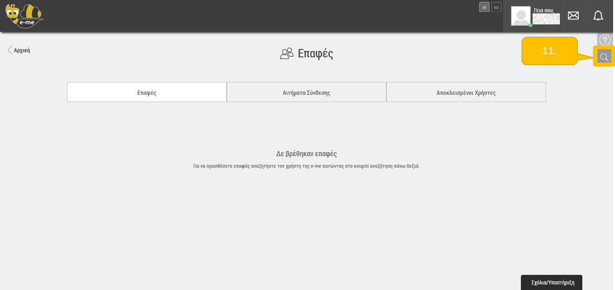Click the 'Επαφές' page heading text
615x290 pixels.
coord(315,54)
